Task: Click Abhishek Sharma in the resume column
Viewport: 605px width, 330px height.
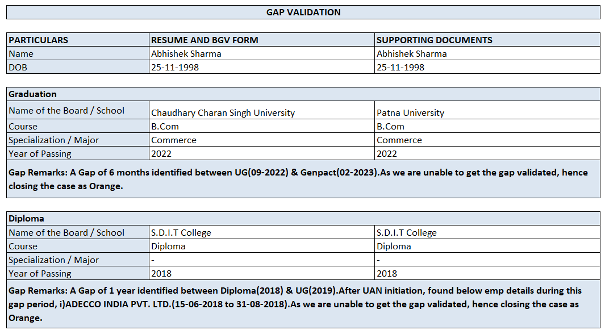Action: pyautogui.click(x=186, y=53)
